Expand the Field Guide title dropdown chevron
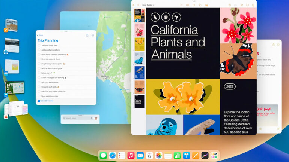 coord(153,5)
